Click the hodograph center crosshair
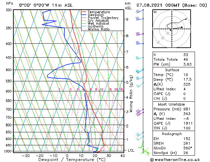This screenshot has height=162, width=210. coord(172,29)
